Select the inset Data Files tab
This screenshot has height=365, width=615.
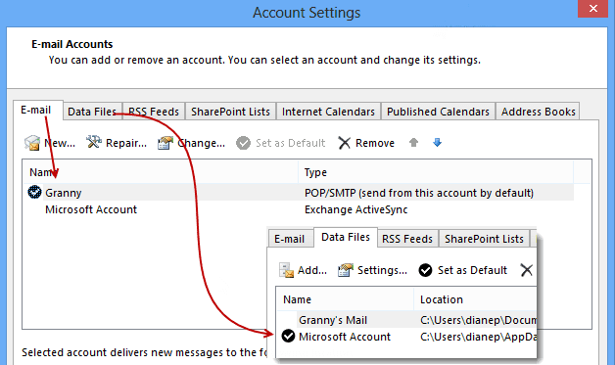(x=346, y=237)
